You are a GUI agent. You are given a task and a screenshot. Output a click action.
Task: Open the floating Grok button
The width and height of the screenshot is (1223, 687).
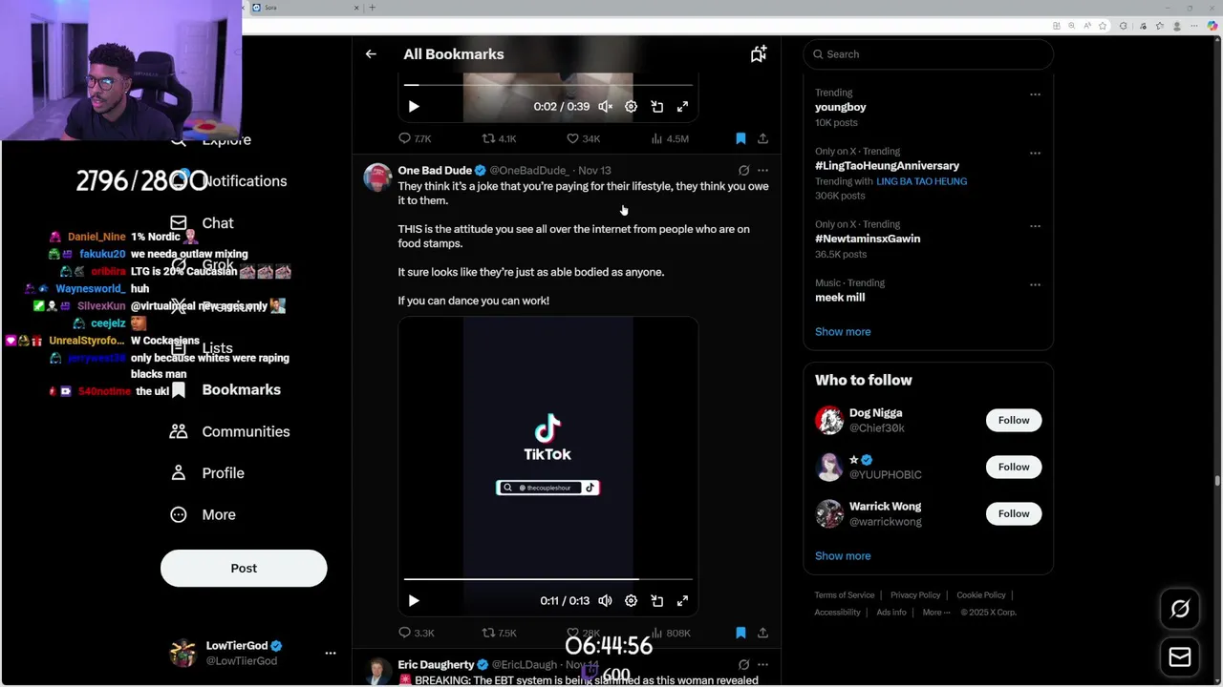[x=1180, y=609]
